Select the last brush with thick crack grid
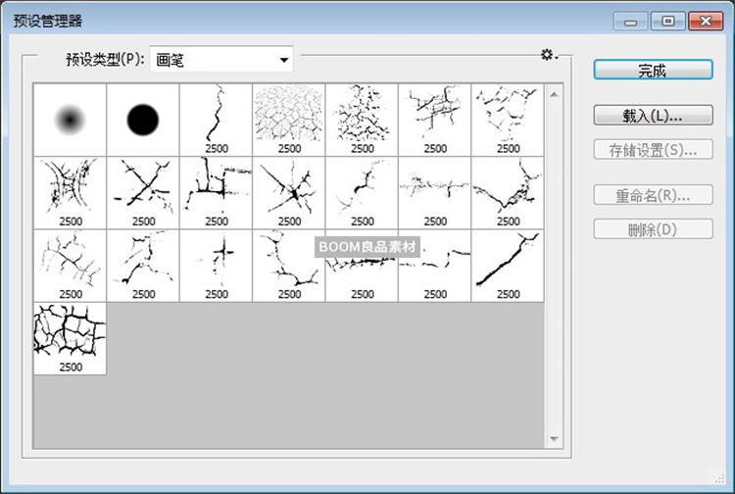This screenshot has height=494, width=735. coord(70,338)
